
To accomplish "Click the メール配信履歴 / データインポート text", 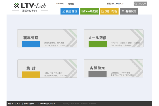I will pyautogui.click(x=58, y=45).
